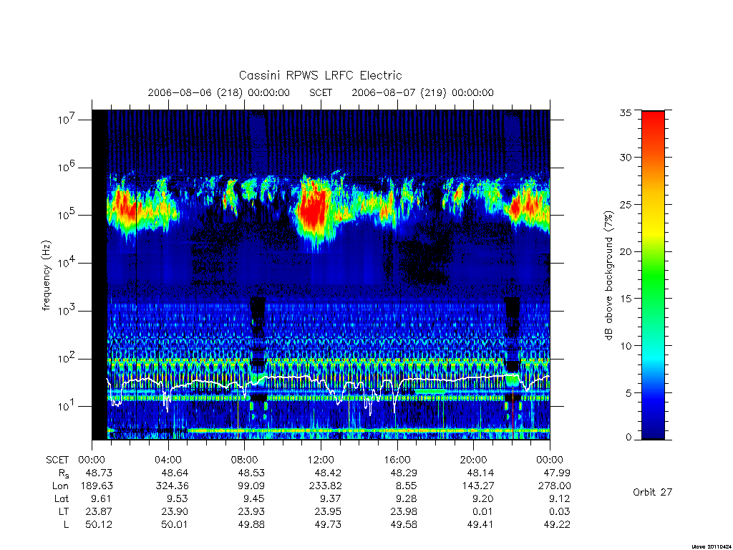The image size is (733, 550).
Task: Click Lon value '278.00'
Action: click(555, 486)
